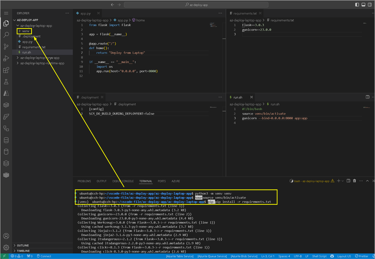Kill the terminal with trash icon

pyautogui.click(x=354, y=181)
